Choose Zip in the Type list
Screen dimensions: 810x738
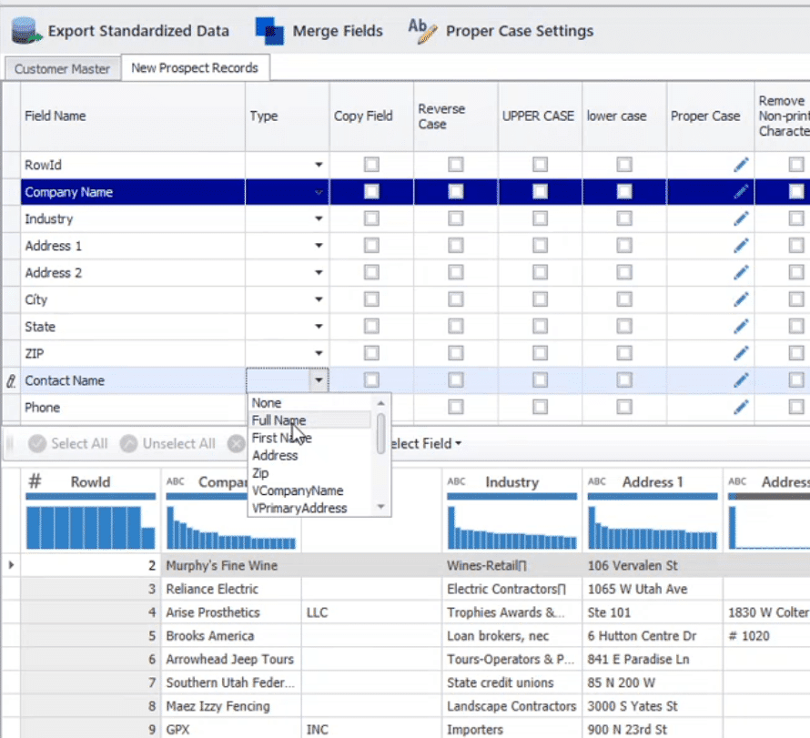click(x=260, y=473)
